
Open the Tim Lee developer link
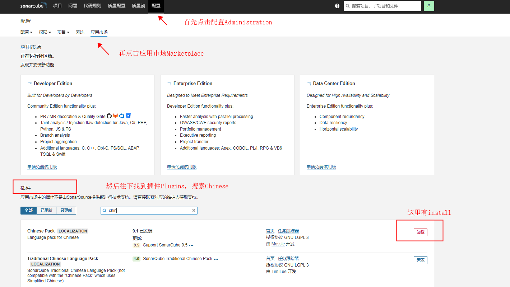[279, 272]
